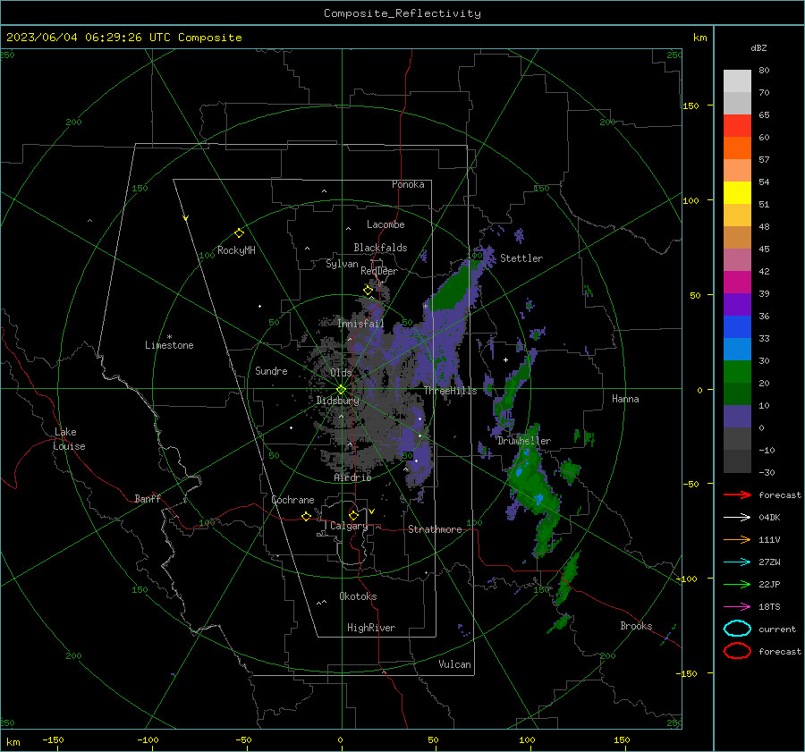Click the Drumheller label
Screen dimensions: 805x752
pyautogui.click(x=524, y=441)
